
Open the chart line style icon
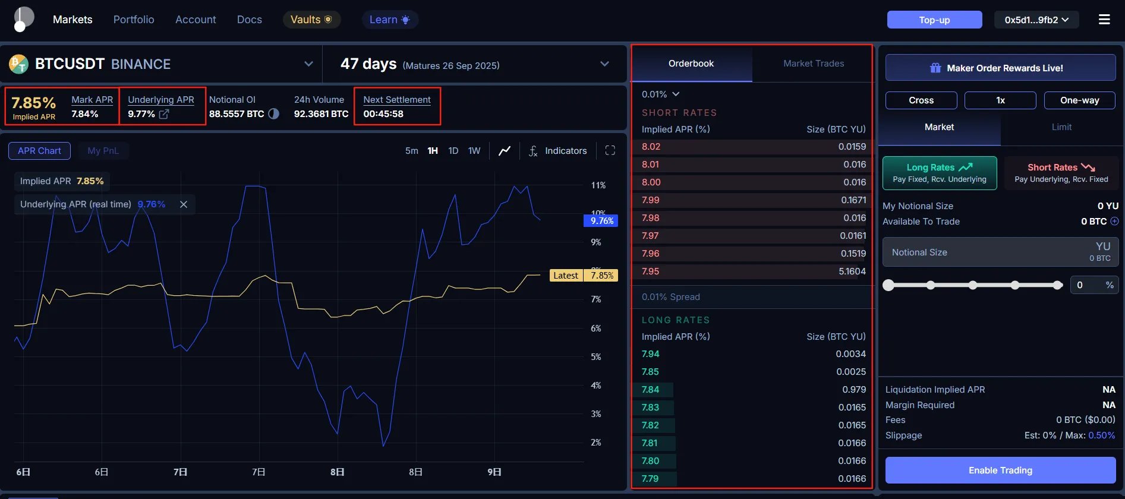505,151
